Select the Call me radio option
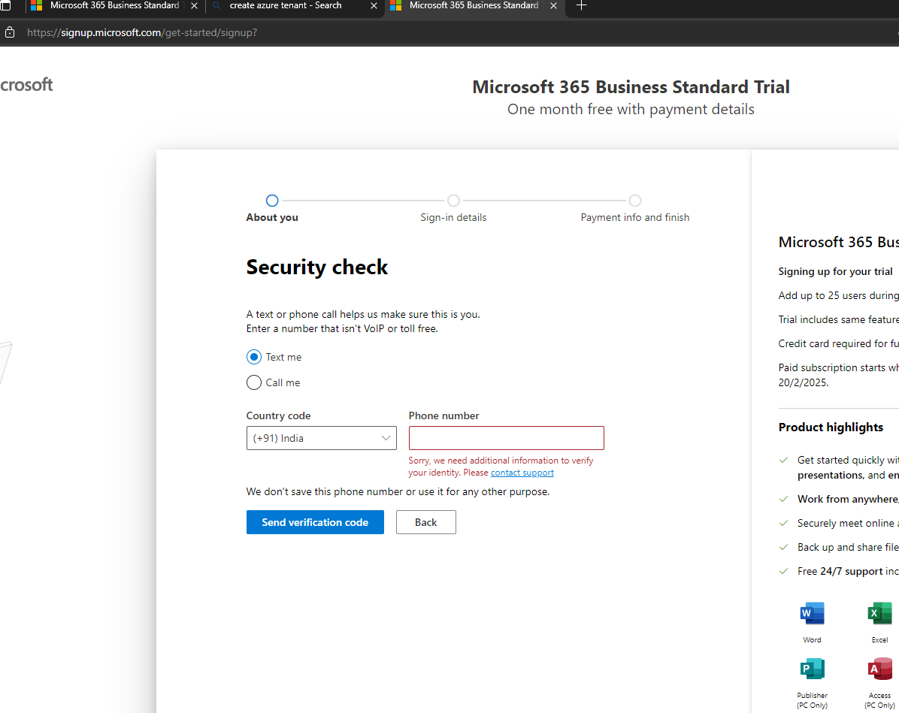Screen dimensions: 899x713 254,382
